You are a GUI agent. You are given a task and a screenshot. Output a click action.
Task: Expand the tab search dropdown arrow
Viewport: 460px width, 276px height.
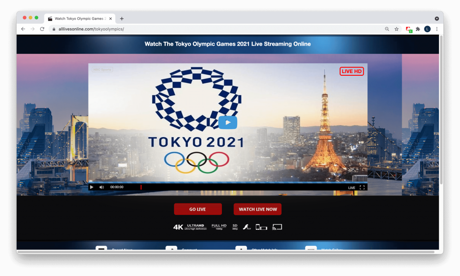[x=437, y=18]
